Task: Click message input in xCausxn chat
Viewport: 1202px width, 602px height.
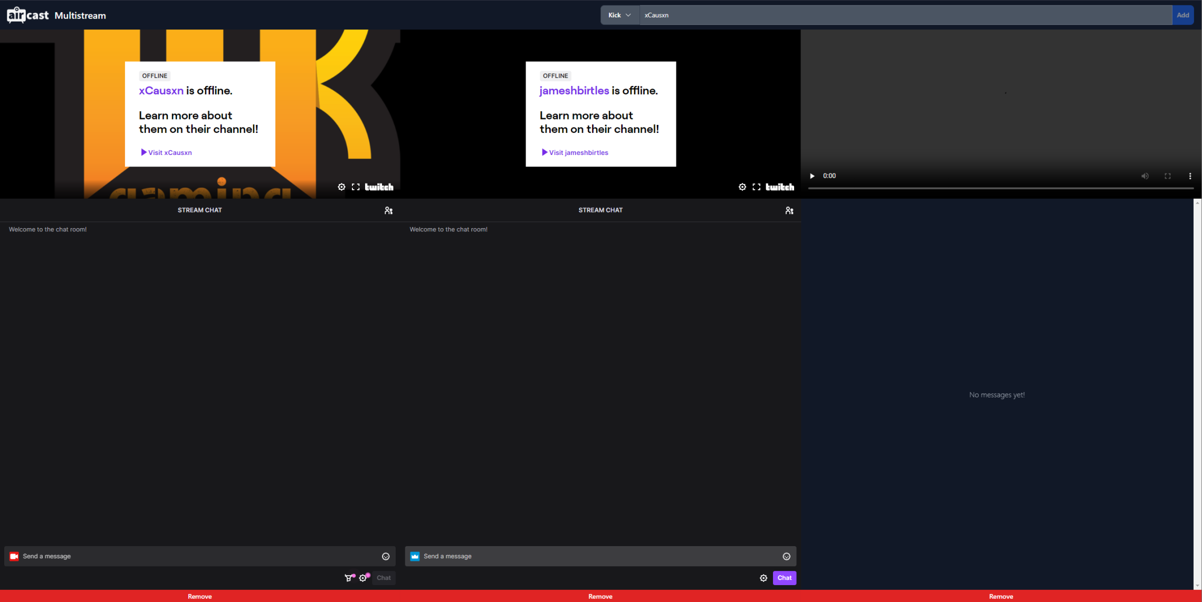Action: click(199, 556)
